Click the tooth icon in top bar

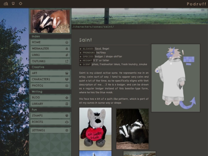13,3
